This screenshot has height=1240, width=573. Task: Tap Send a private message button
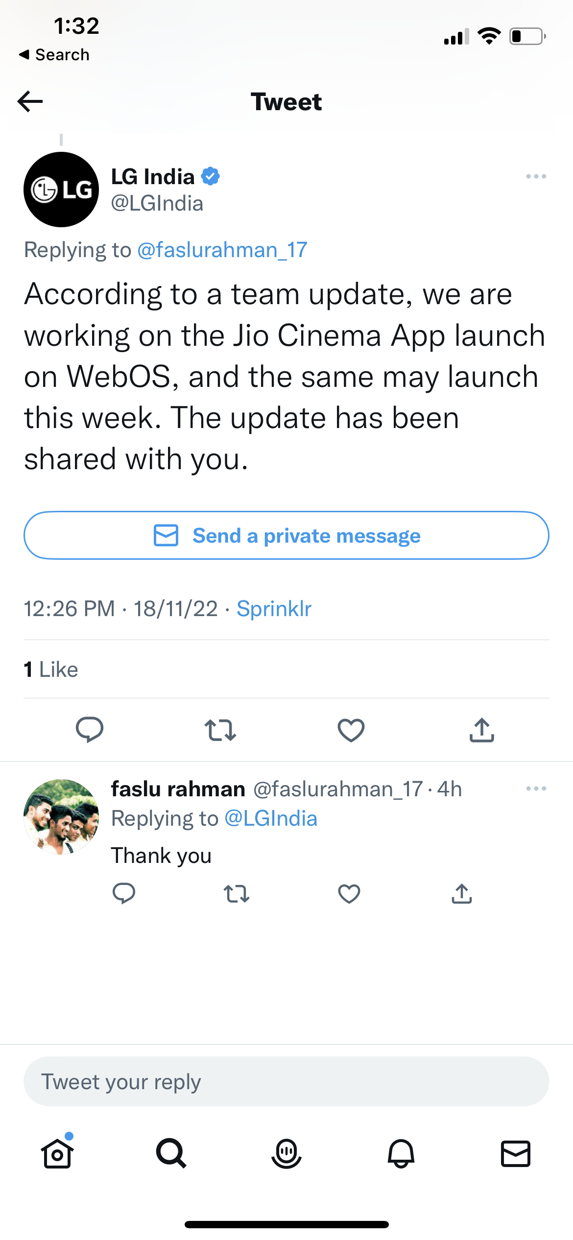pyautogui.click(x=286, y=535)
